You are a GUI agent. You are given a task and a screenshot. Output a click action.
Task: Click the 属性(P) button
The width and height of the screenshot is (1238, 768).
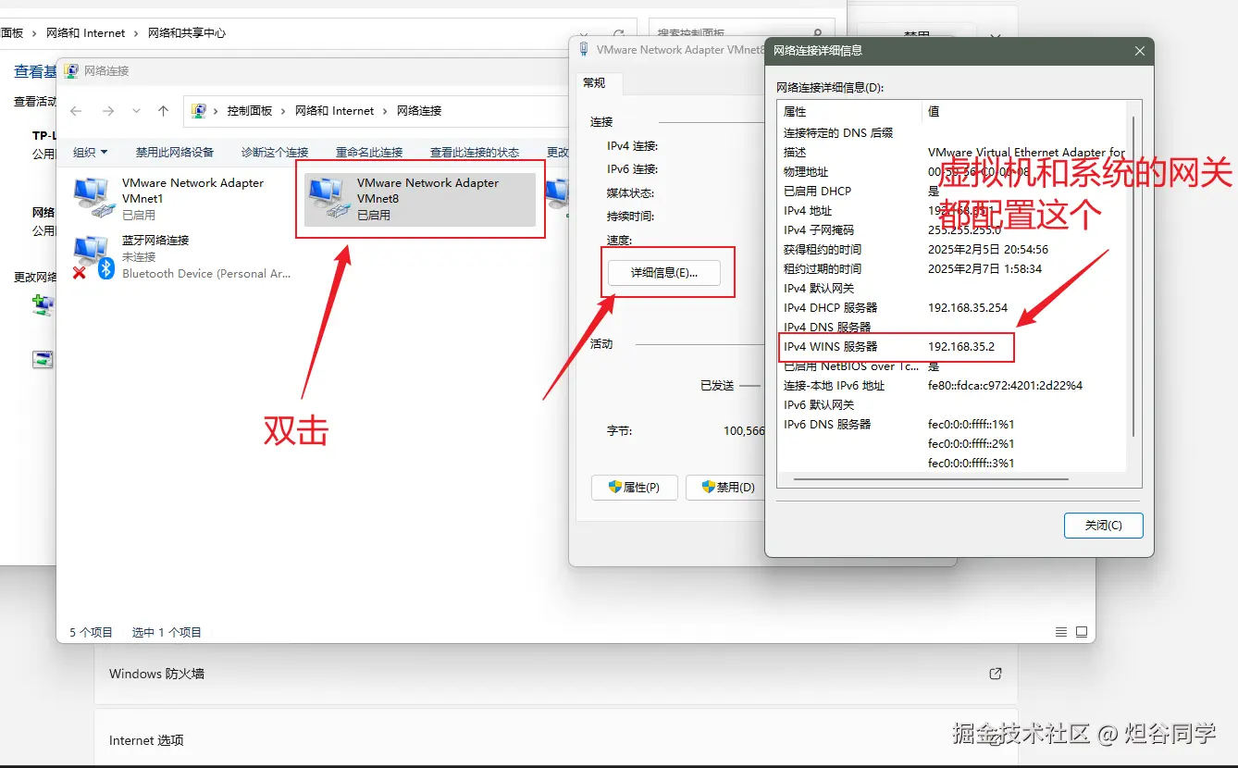pos(635,488)
